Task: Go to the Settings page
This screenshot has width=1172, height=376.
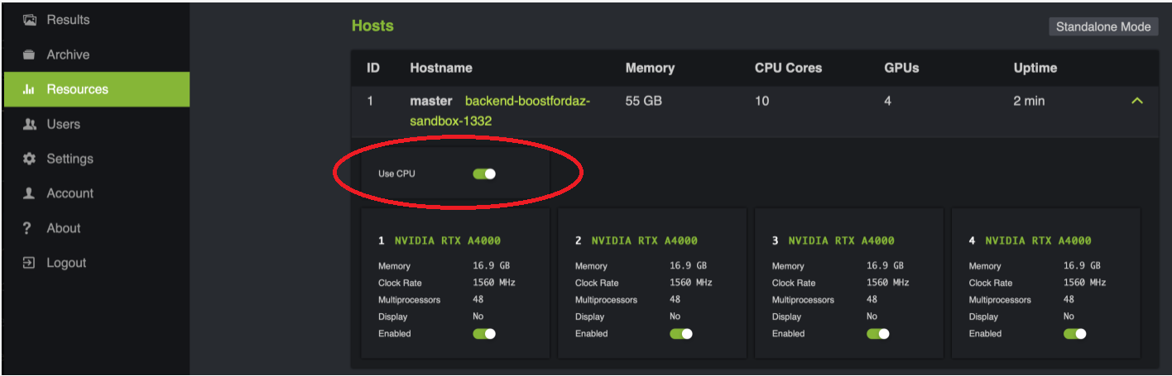Action: tap(70, 159)
